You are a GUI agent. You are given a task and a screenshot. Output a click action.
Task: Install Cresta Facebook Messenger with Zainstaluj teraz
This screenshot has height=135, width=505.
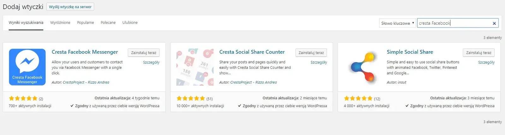[144, 53]
